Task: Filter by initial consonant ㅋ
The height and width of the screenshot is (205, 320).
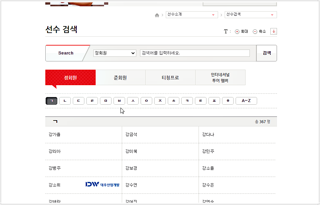Action: pyautogui.click(x=187, y=101)
